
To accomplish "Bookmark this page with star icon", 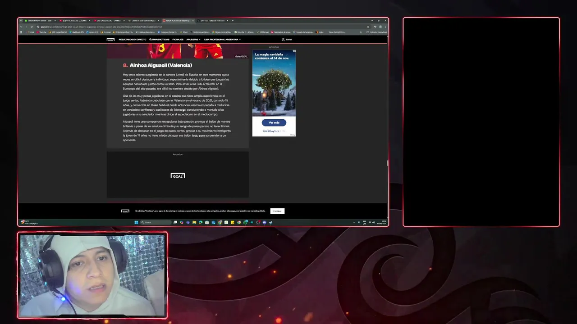I will click(368, 27).
